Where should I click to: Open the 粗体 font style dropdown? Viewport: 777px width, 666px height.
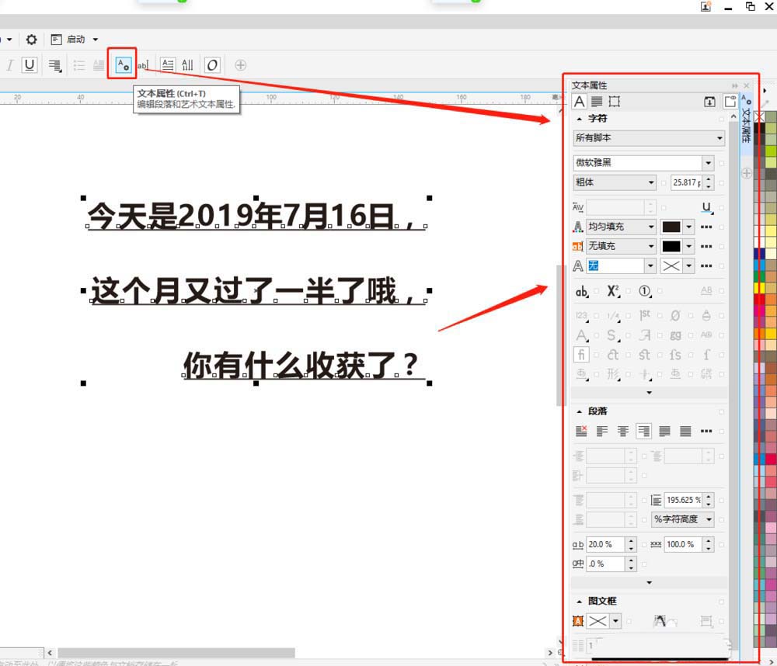[651, 183]
